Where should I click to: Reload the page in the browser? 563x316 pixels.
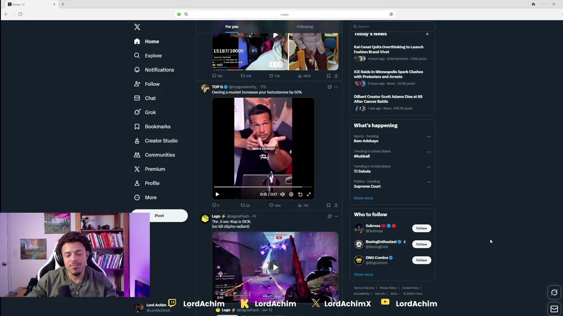tap(20, 14)
